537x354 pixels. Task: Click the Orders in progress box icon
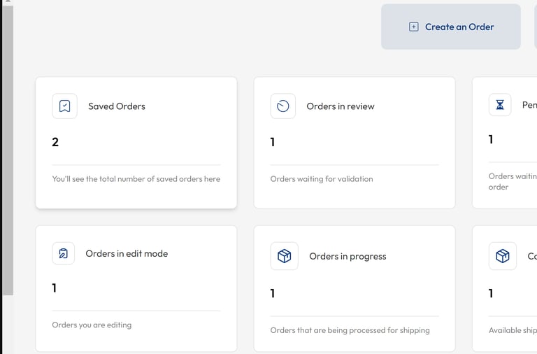[x=285, y=256]
